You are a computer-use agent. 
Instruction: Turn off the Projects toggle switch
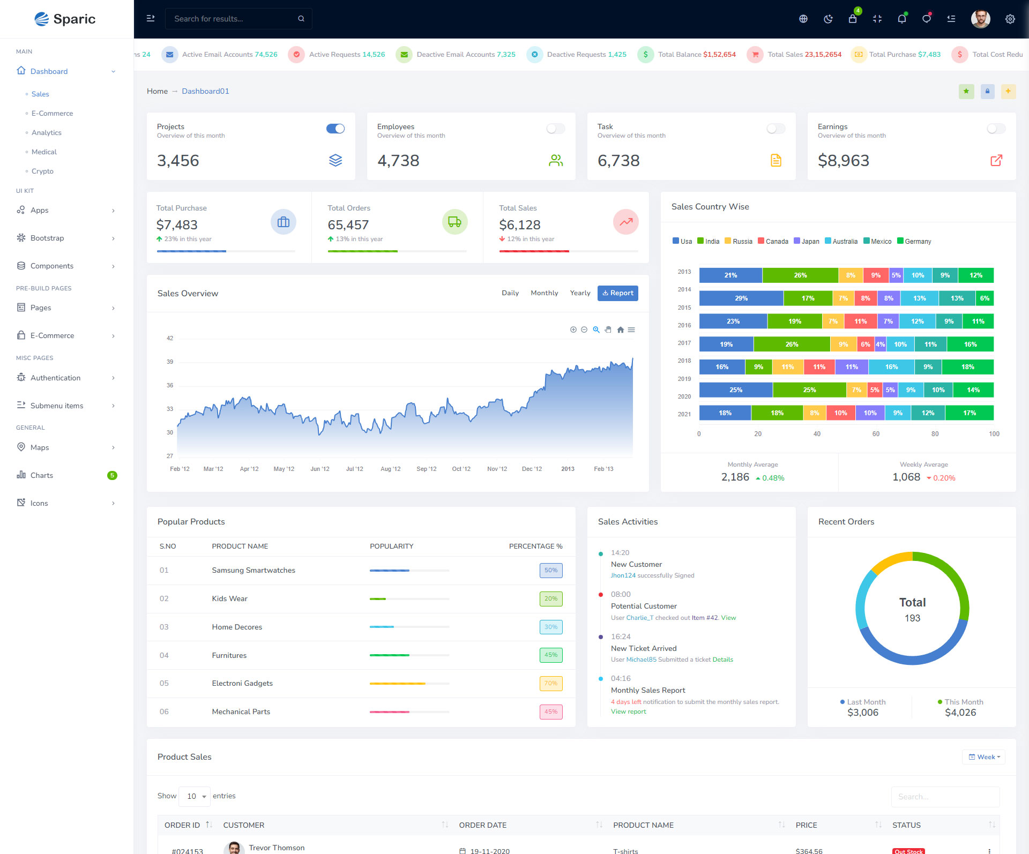point(335,129)
